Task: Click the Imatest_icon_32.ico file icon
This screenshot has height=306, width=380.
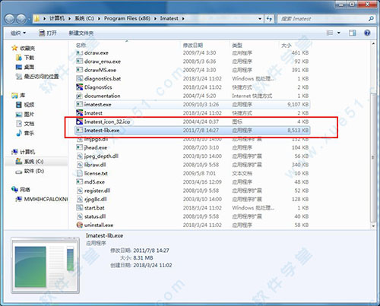Action: [x=80, y=121]
